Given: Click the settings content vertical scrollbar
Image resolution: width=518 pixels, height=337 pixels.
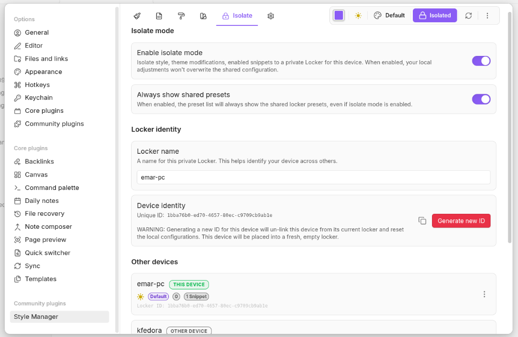Looking at the screenshot, I should coord(510,127).
